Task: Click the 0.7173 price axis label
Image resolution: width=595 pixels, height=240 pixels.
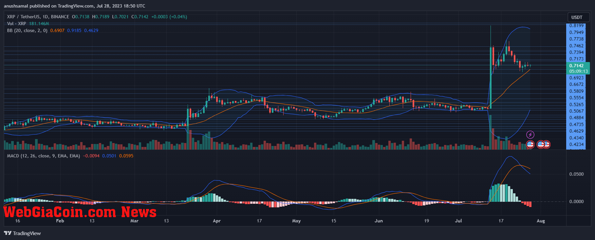Action: tap(576, 59)
